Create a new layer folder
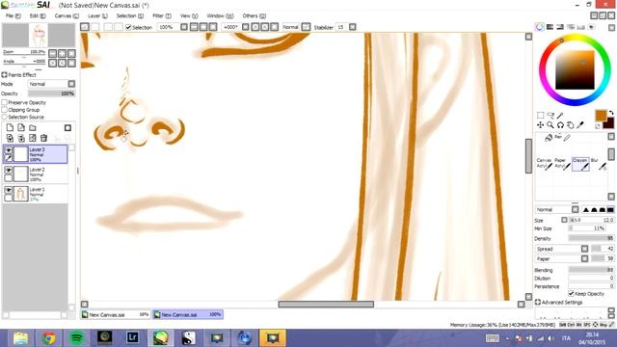 33,128
